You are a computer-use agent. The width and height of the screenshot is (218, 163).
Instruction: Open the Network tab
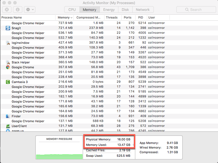click(x=143, y=10)
